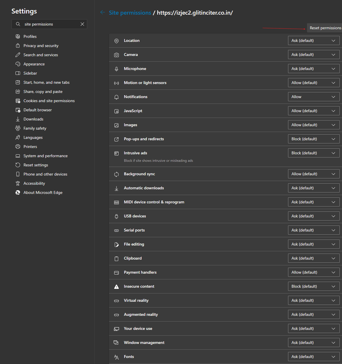Clear the settings search with X icon
The height and width of the screenshot is (364, 342).
[82, 24]
